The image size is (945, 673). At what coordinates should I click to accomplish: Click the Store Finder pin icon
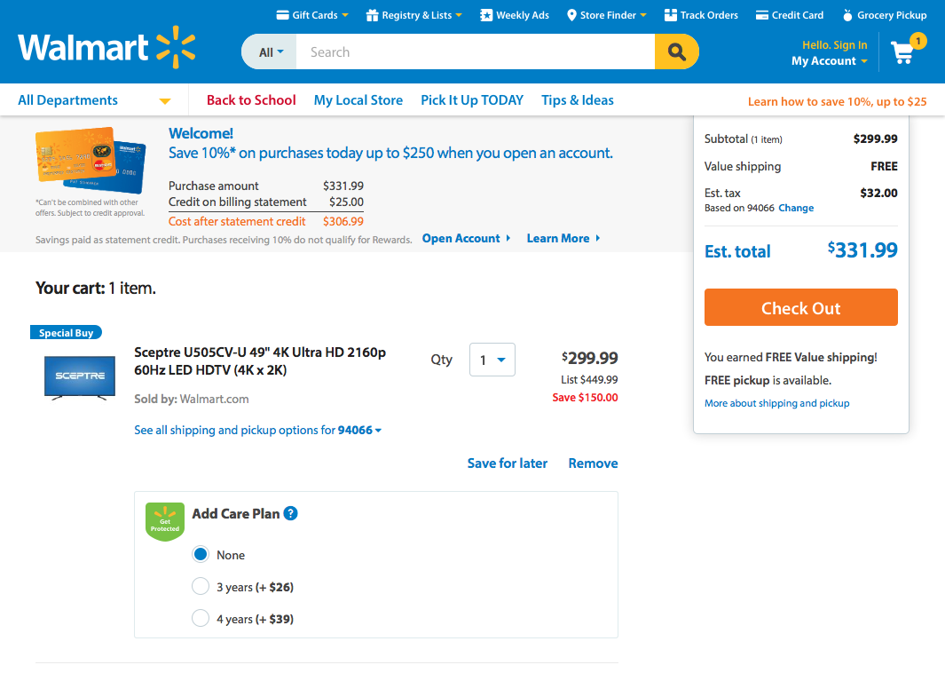click(x=571, y=15)
